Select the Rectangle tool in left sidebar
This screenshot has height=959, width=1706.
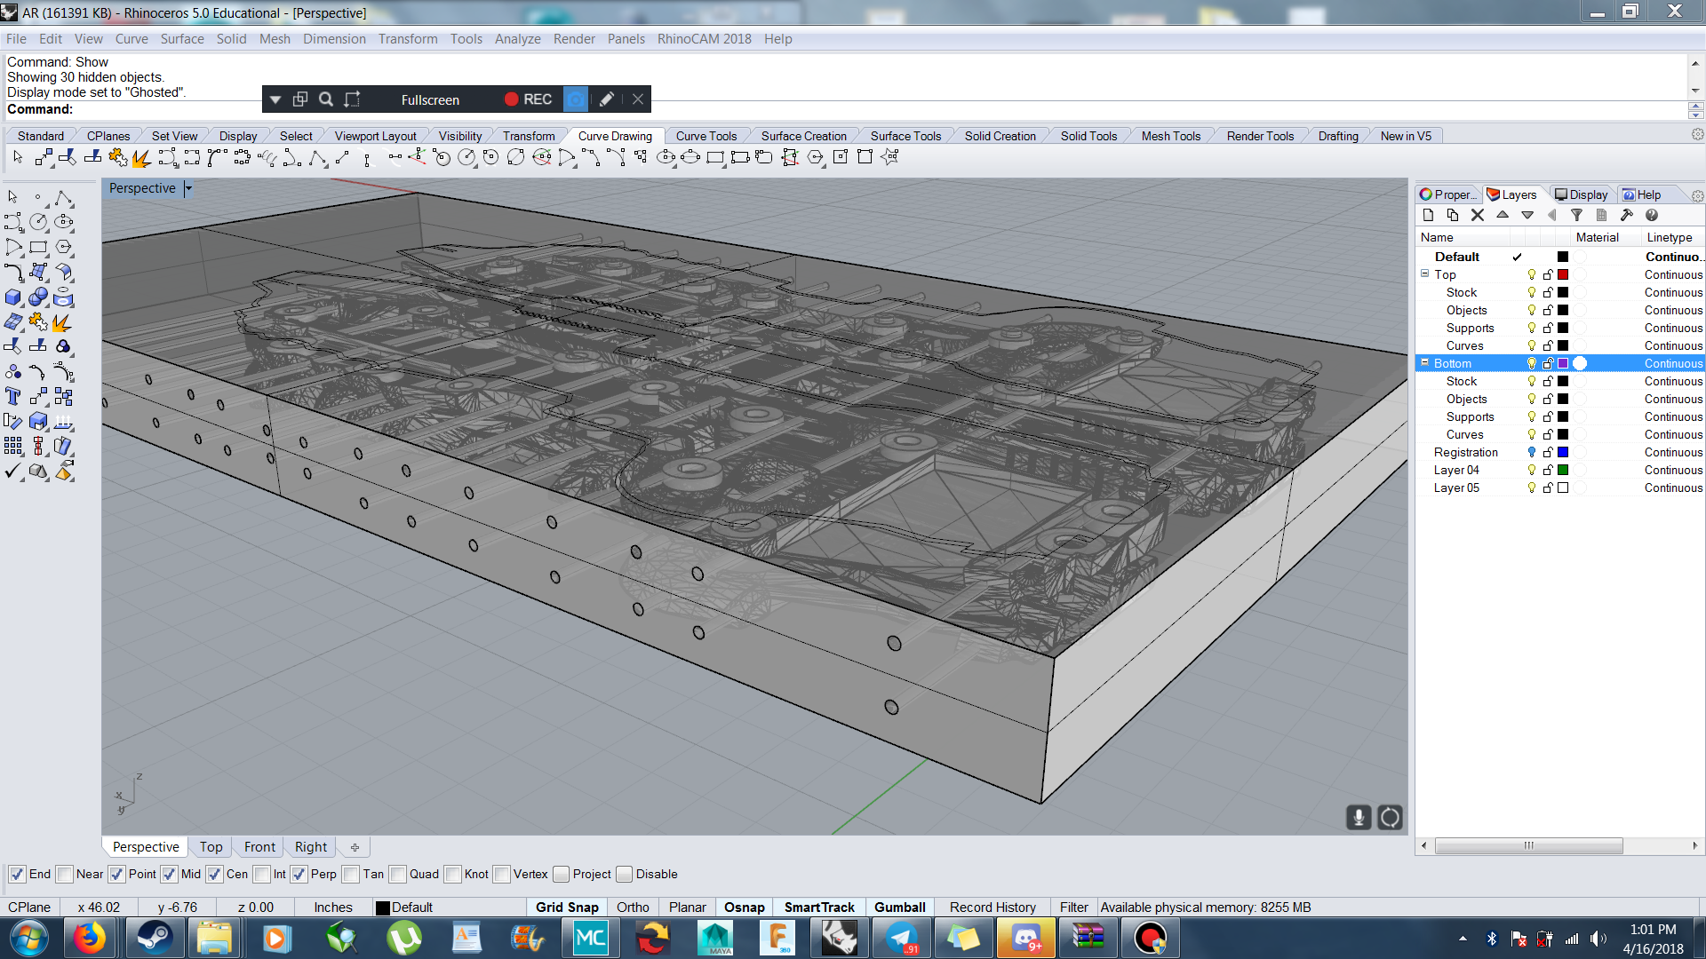[x=38, y=248]
